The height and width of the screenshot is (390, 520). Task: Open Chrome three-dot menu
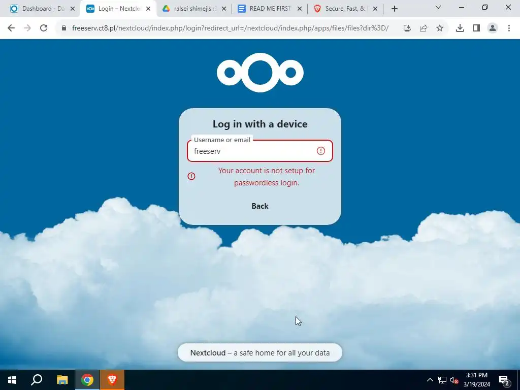509,28
